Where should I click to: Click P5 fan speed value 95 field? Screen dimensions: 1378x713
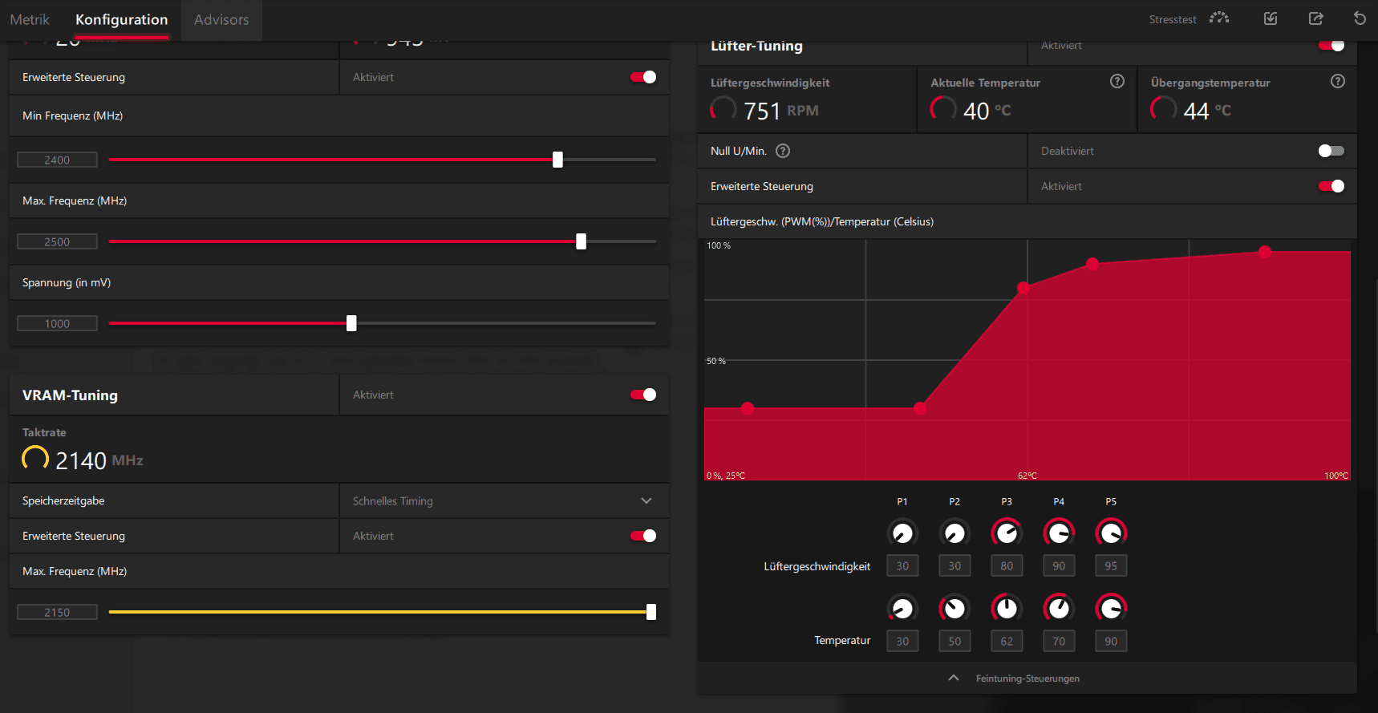tap(1111, 565)
